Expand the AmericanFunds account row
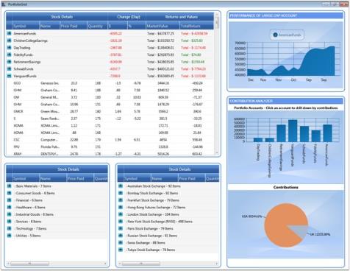 pyautogui.click(x=10, y=33)
